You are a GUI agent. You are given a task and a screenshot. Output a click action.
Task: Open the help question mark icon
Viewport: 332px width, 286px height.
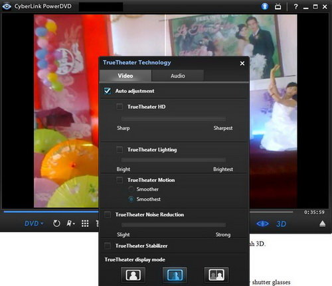295,7
